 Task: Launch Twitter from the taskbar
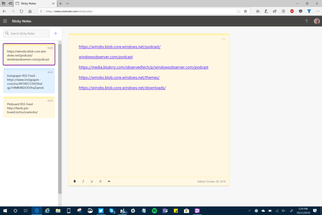[x=101, y=211]
